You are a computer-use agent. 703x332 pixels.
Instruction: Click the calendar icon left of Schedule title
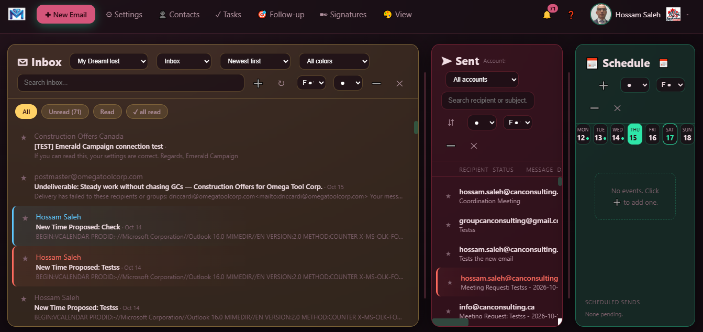592,63
